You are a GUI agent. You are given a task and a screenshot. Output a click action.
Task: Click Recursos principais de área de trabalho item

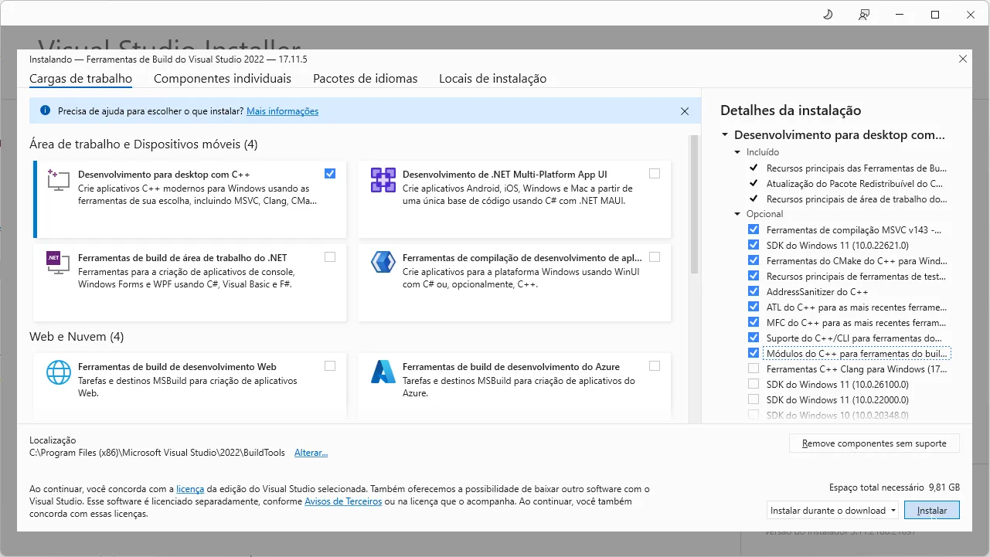click(x=856, y=199)
